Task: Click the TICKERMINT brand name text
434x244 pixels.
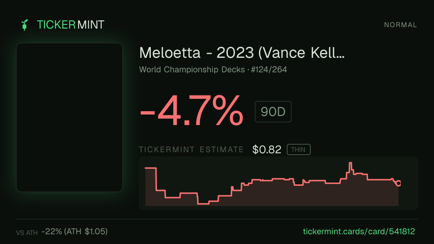Action: [71, 25]
